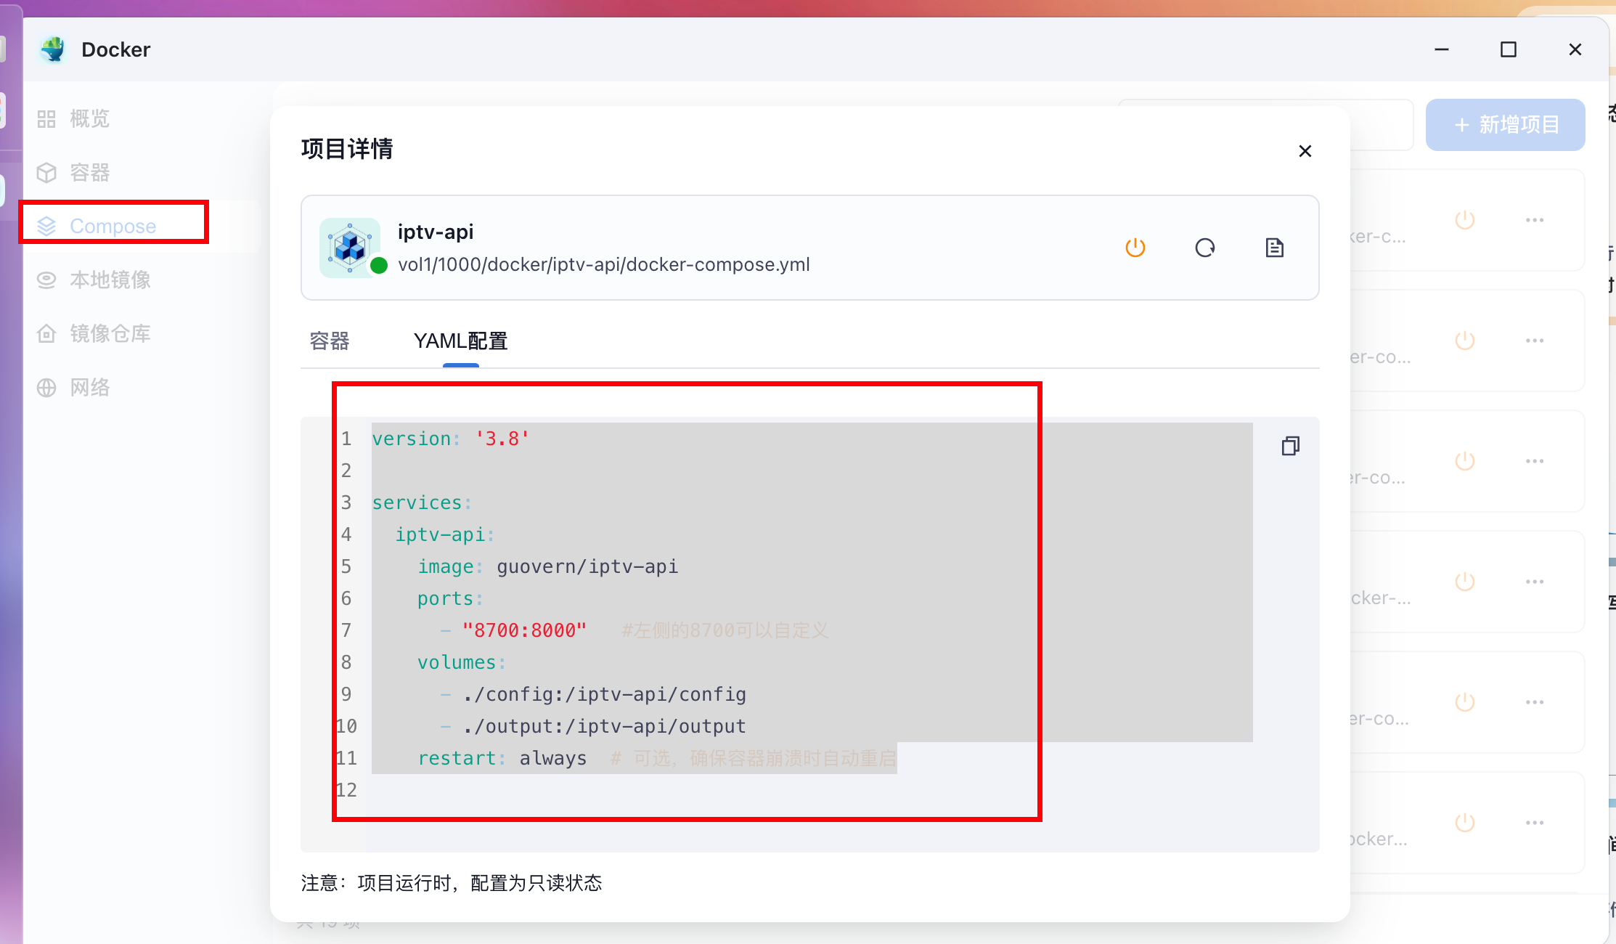Image resolution: width=1616 pixels, height=944 pixels.
Task: Click power icon beside second 'er-co...' row
Action: click(1465, 341)
